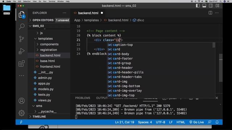Click the remote window indicator in status bar
The height and width of the screenshot is (130, 232).
click(x=21, y=122)
